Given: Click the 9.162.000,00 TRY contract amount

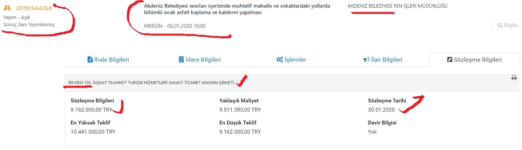Looking at the screenshot, I should 91,110.
